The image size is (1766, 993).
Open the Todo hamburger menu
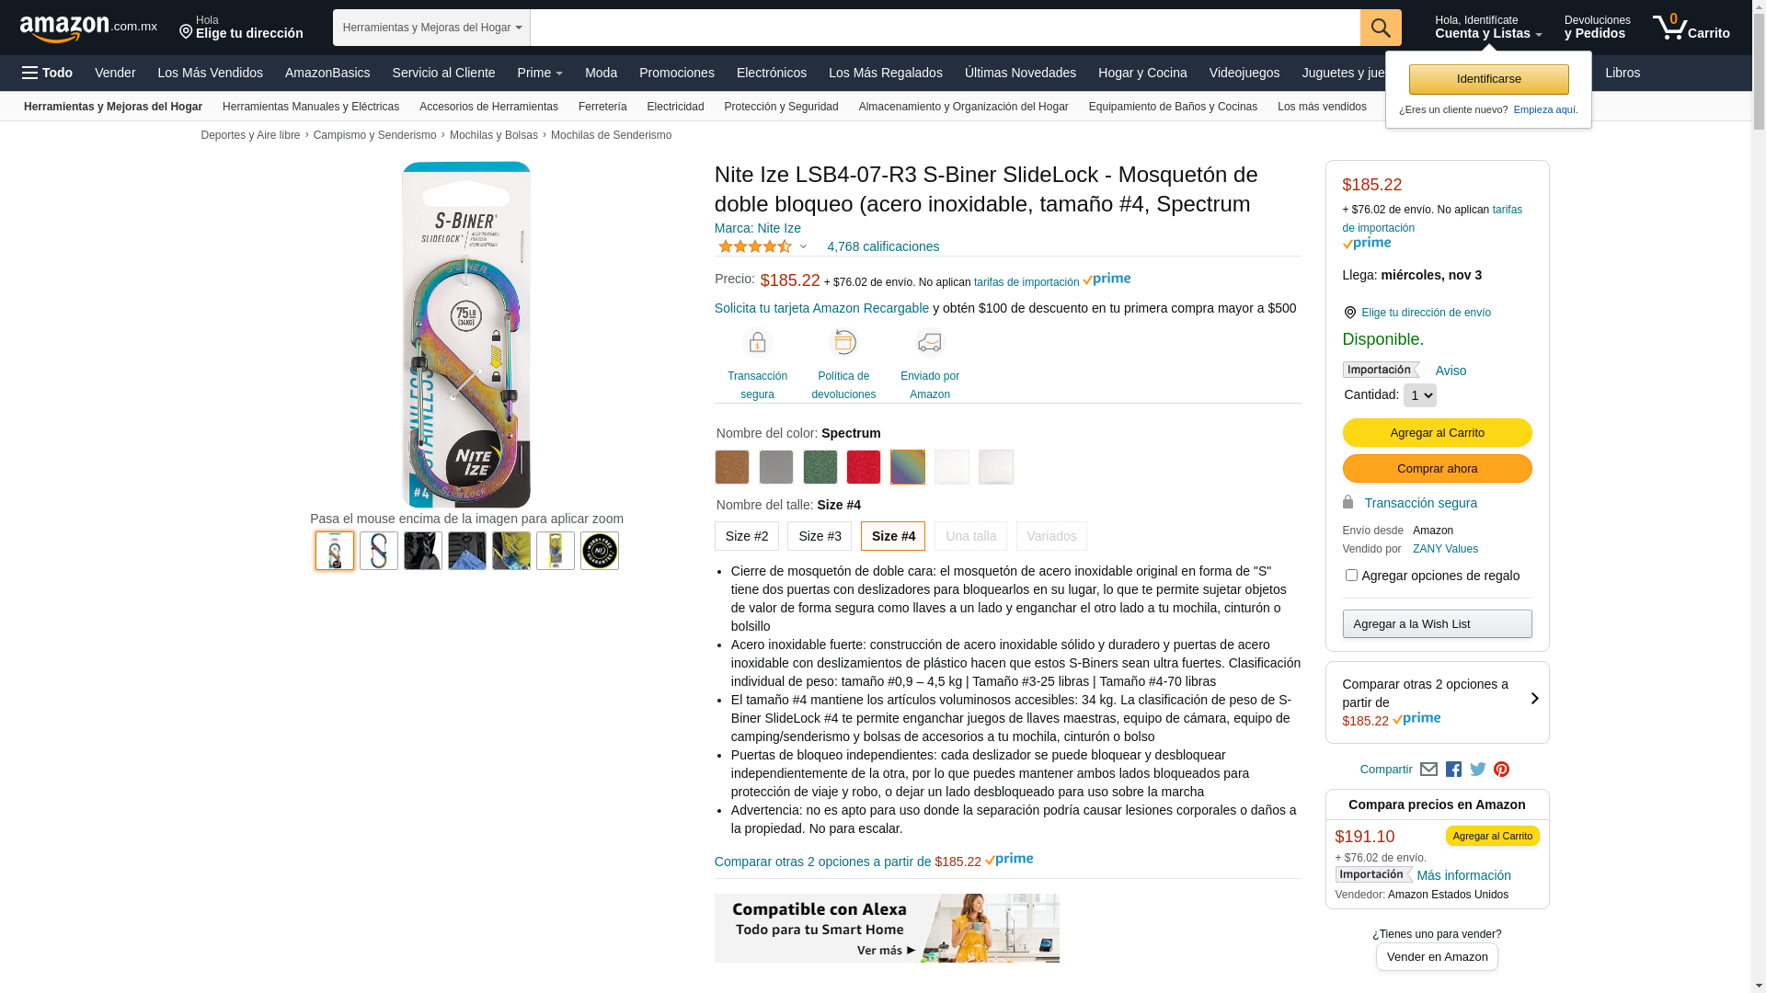[48, 73]
